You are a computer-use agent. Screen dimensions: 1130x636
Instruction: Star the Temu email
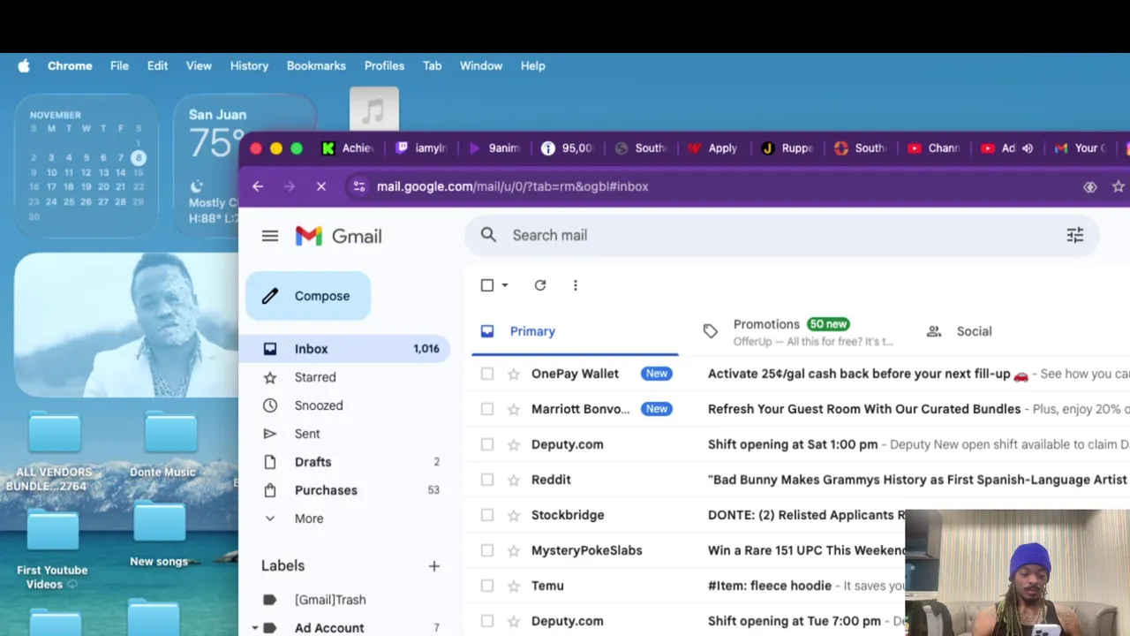pyautogui.click(x=514, y=586)
